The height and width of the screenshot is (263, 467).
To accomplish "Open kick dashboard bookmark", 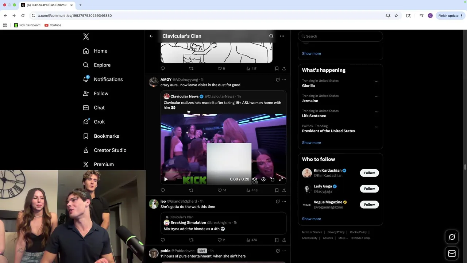I will [x=27, y=25].
